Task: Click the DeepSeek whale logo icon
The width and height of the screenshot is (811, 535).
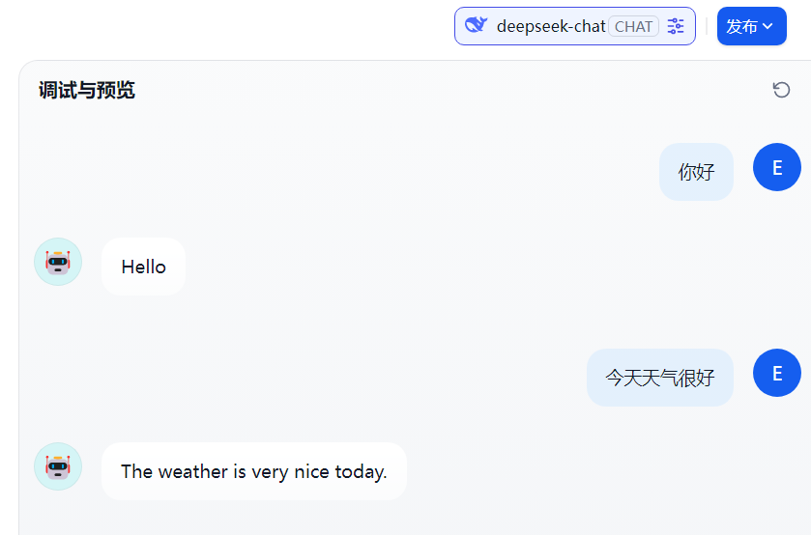Action: point(476,25)
